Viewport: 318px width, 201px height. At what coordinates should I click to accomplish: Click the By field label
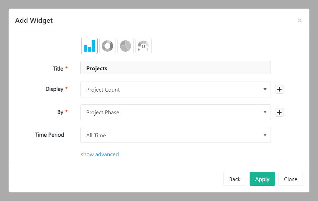(x=60, y=112)
